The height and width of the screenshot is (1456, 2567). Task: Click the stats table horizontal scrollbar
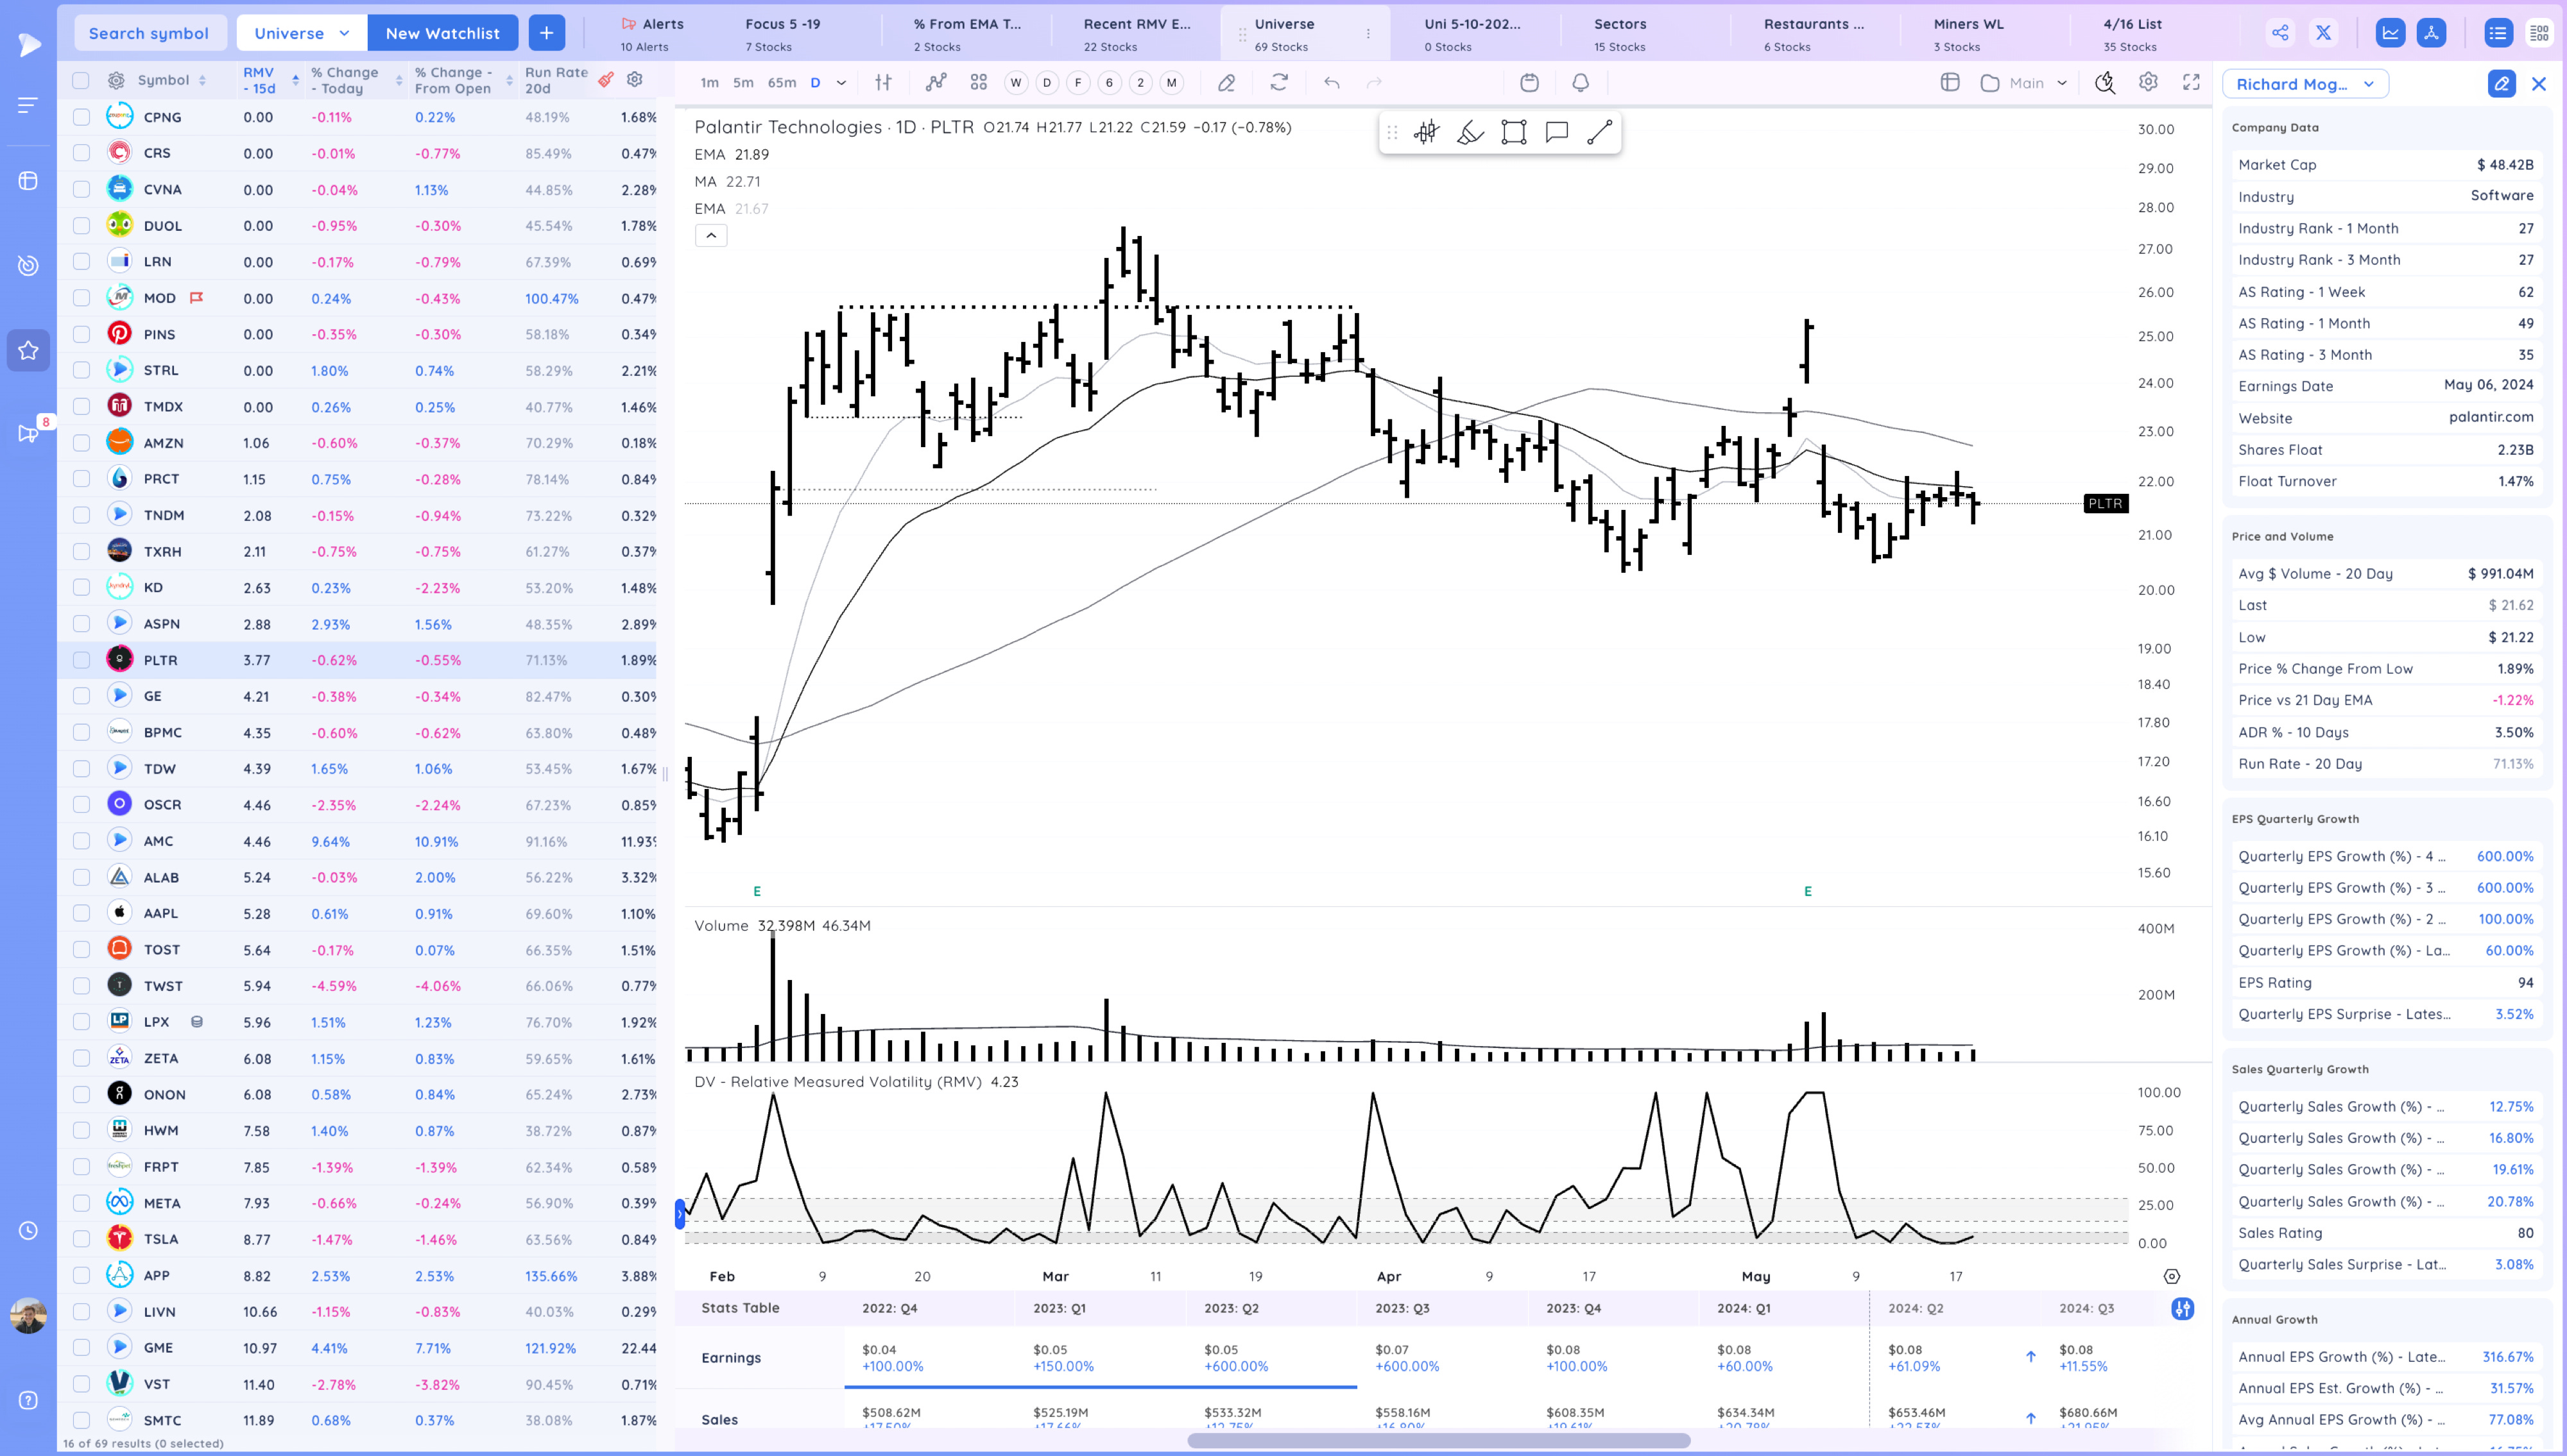[x=1439, y=1441]
